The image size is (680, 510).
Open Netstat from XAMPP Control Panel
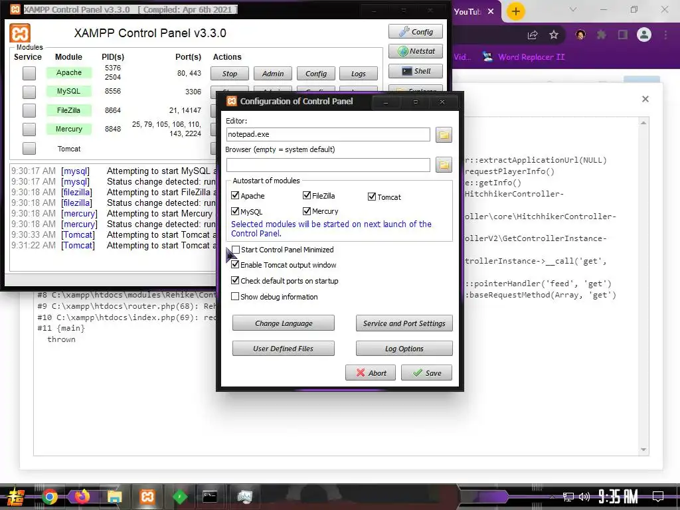[416, 51]
